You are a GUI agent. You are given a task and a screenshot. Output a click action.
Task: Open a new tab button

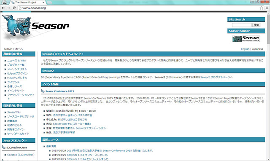(x=49, y=3)
